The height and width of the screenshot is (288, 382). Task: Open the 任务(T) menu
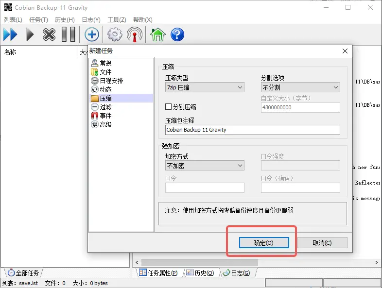38,20
